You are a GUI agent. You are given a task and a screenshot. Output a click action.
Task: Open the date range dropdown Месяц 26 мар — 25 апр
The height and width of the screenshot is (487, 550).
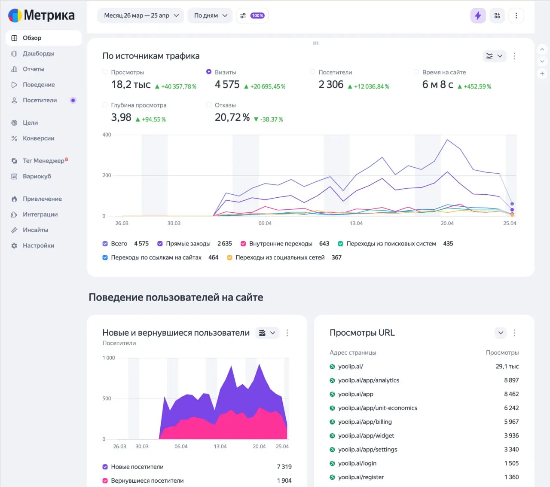pyautogui.click(x=141, y=15)
